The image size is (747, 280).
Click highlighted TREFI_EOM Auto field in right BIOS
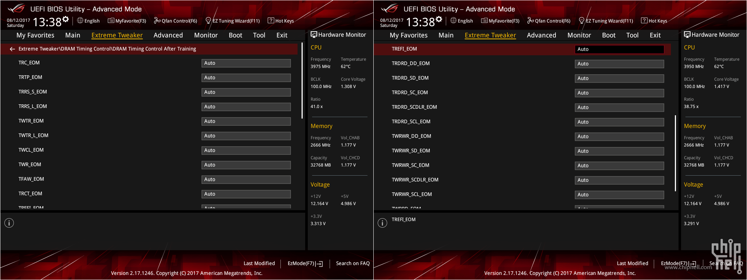620,49
